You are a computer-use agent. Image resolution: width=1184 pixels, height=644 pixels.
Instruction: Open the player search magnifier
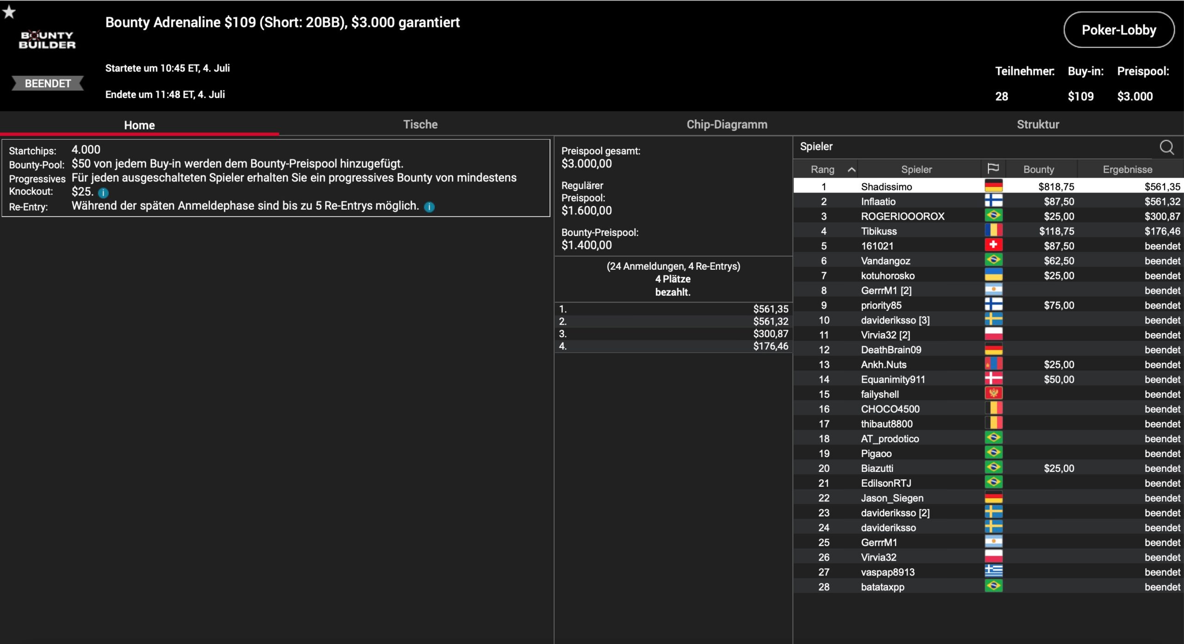click(1166, 147)
